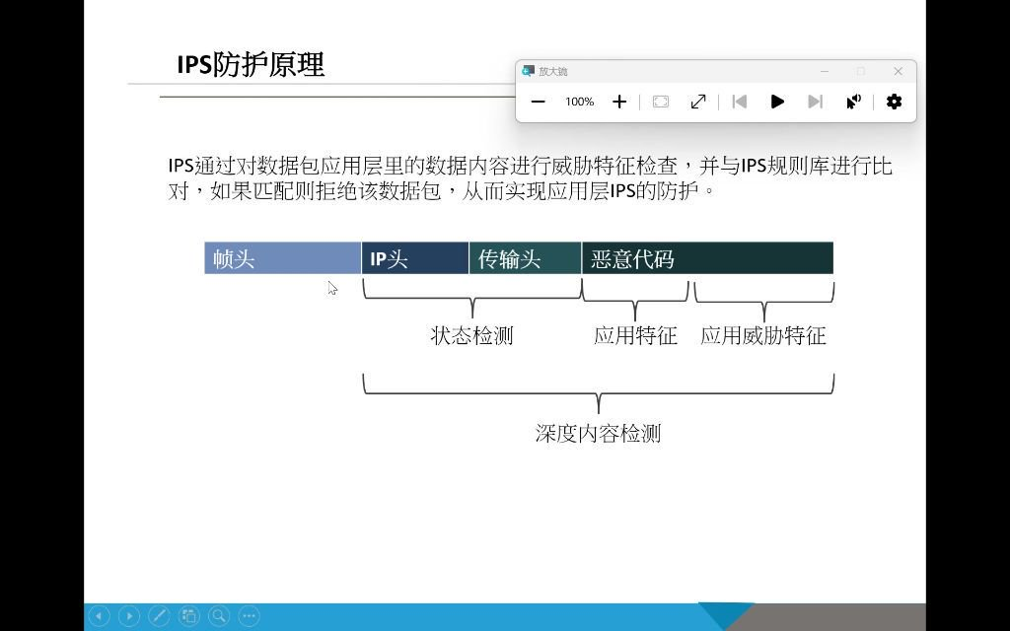Viewport: 1010px width, 631px height.
Task: Open more slideshow options menu
Action: 250,616
